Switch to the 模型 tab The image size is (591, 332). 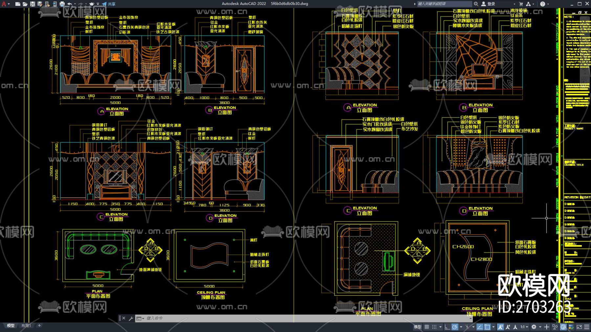pyautogui.click(x=11, y=325)
